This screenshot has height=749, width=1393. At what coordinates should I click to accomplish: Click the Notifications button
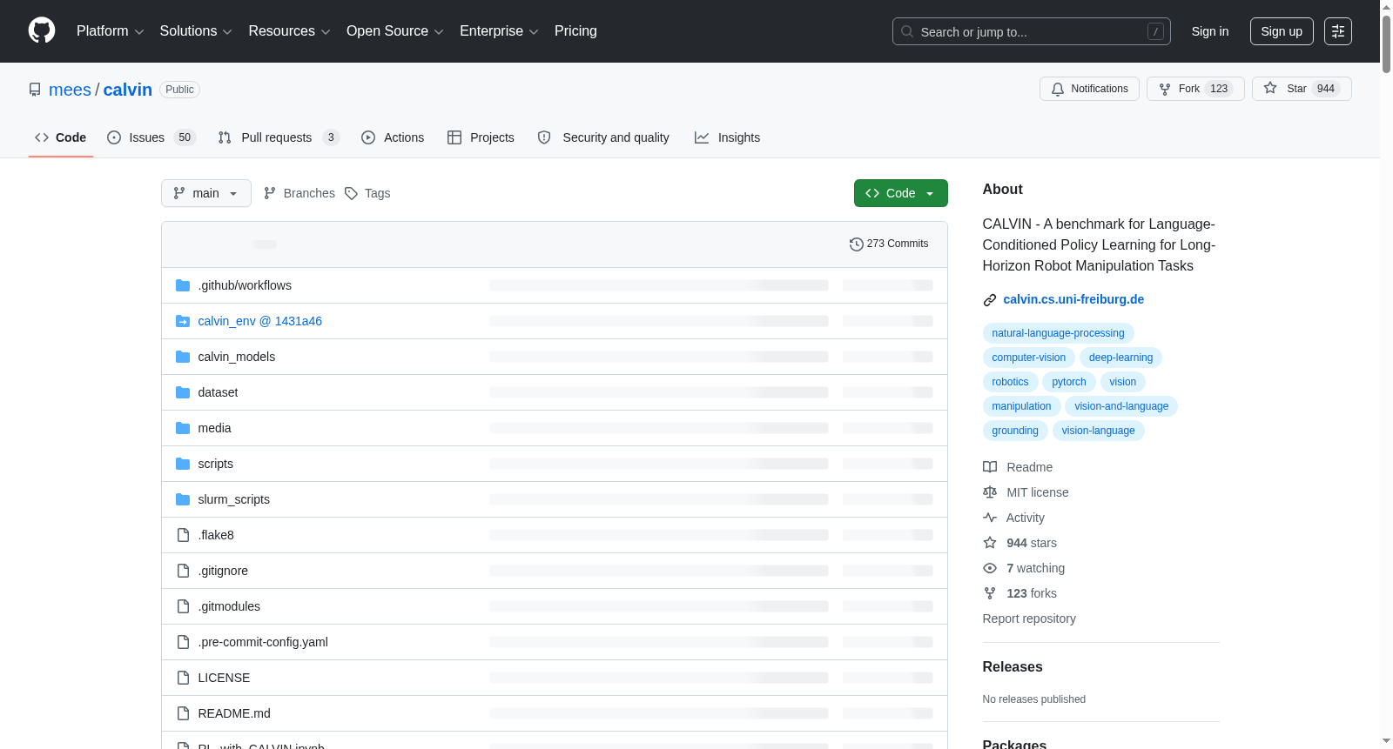point(1089,89)
